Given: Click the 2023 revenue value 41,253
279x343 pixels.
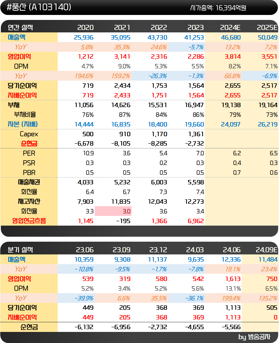Looking at the screenshot, I should point(194,37).
